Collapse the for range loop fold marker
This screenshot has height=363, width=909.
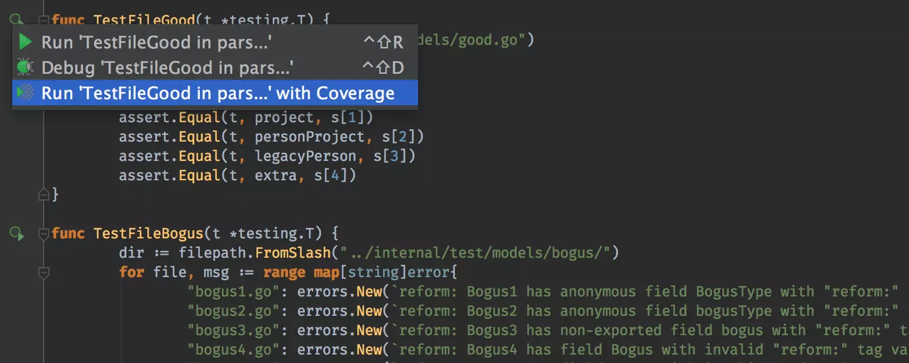pos(43,273)
